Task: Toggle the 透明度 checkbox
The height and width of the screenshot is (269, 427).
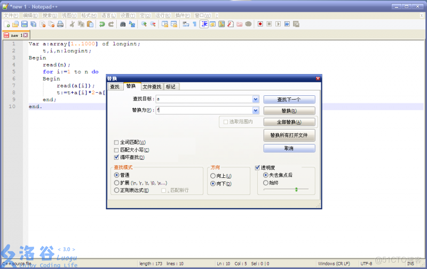Action: pos(257,168)
